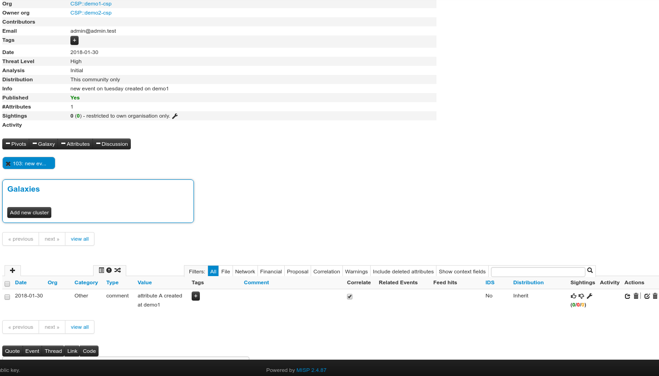Open CSP::demo1-csp org link
The image size is (659, 376).
coord(91,4)
